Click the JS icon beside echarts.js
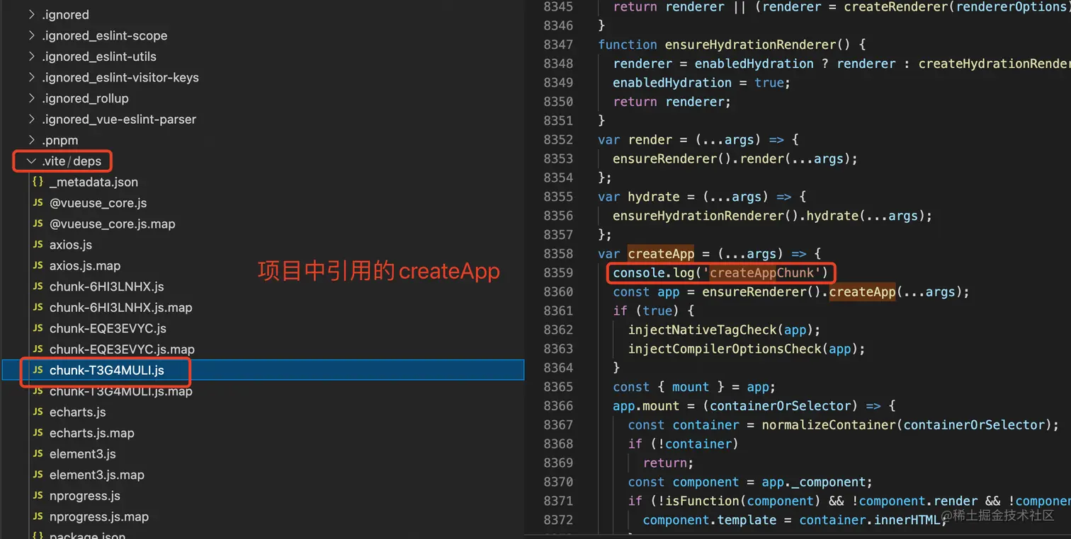The height and width of the screenshot is (539, 1071). coord(38,412)
